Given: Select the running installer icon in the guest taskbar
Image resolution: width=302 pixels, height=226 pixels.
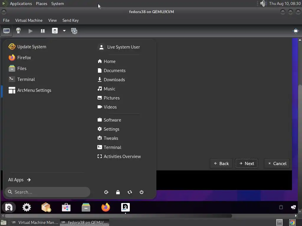Looking at the screenshot, I should pos(125,207).
